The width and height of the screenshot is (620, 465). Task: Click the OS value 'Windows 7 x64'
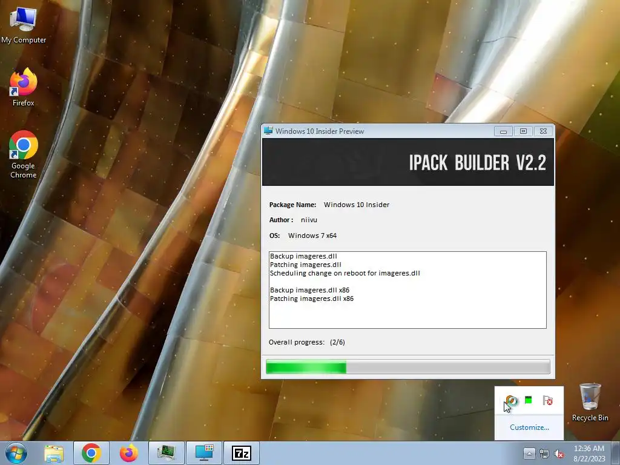[x=312, y=236]
